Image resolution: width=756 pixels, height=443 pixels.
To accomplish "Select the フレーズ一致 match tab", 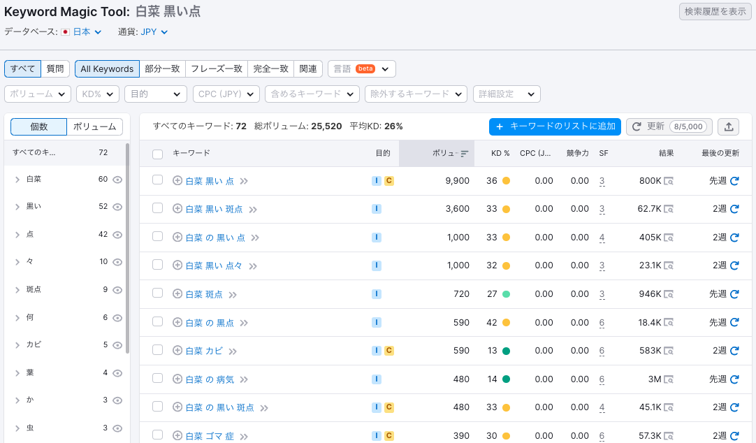I will click(x=217, y=69).
